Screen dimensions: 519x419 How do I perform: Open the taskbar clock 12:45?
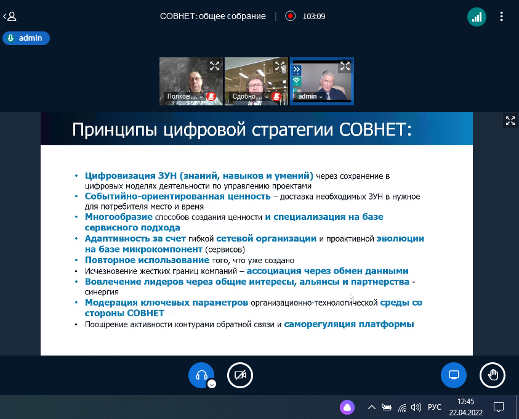pos(465,407)
